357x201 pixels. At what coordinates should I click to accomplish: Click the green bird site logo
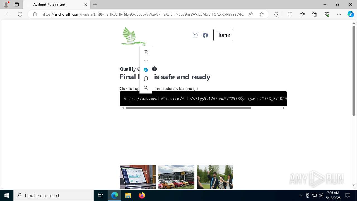[x=133, y=37]
